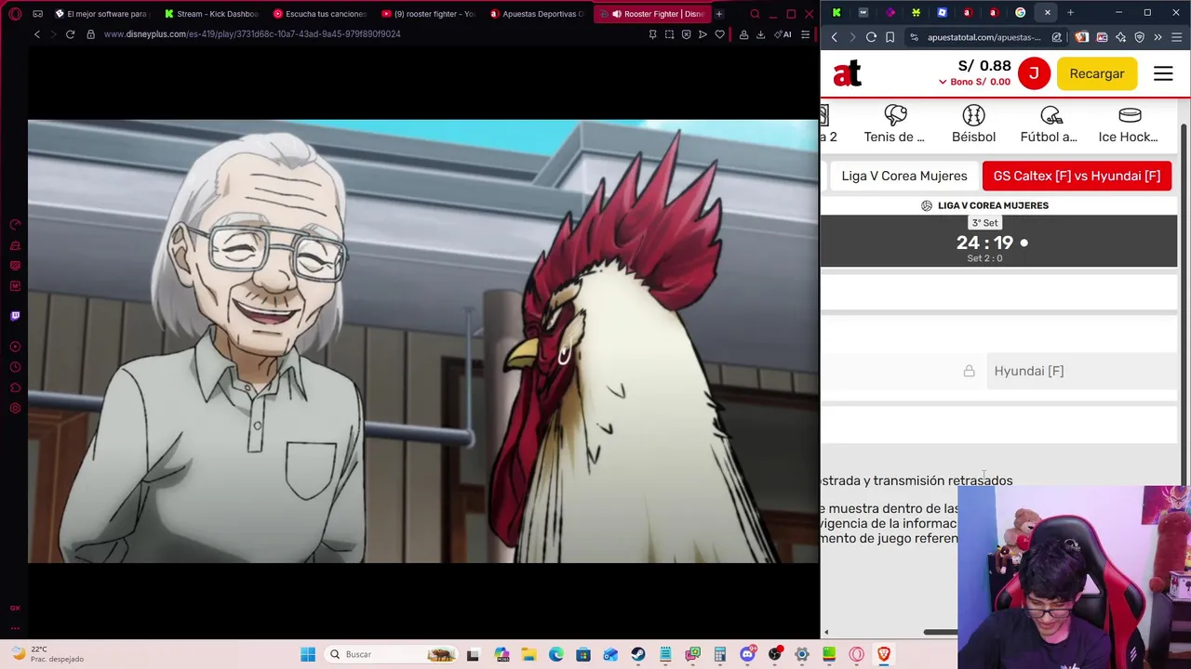The height and width of the screenshot is (669, 1191).
Task: Close the active Brave tab
Action: [x=1047, y=13]
